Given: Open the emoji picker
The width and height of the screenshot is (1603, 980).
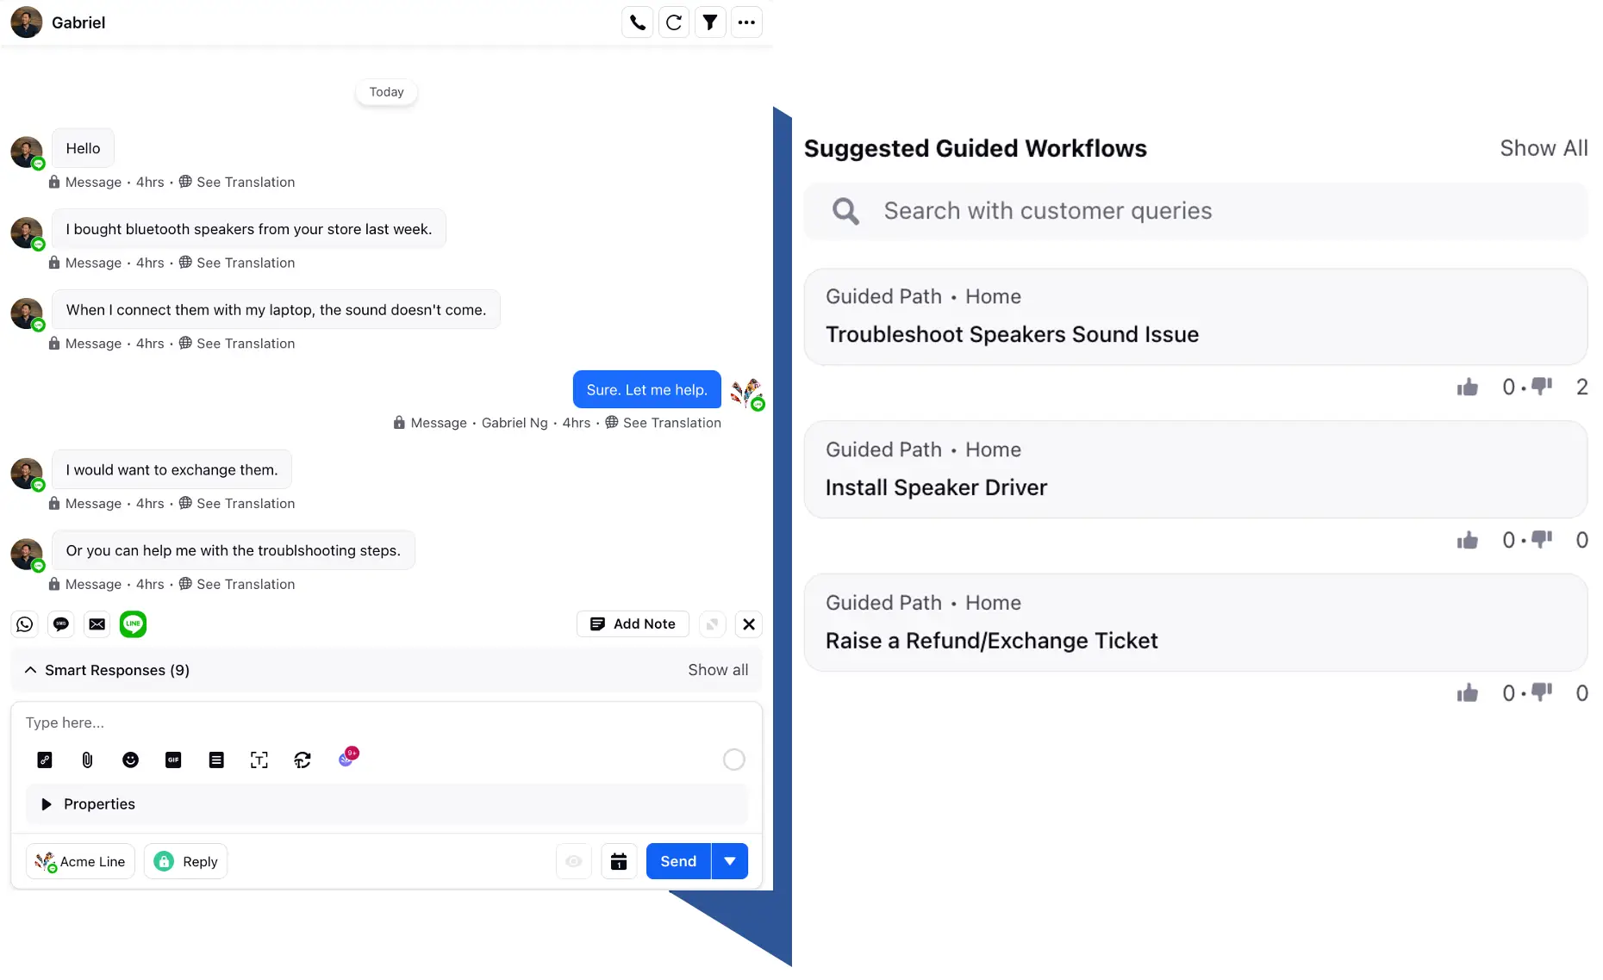Looking at the screenshot, I should pos(130,760).
